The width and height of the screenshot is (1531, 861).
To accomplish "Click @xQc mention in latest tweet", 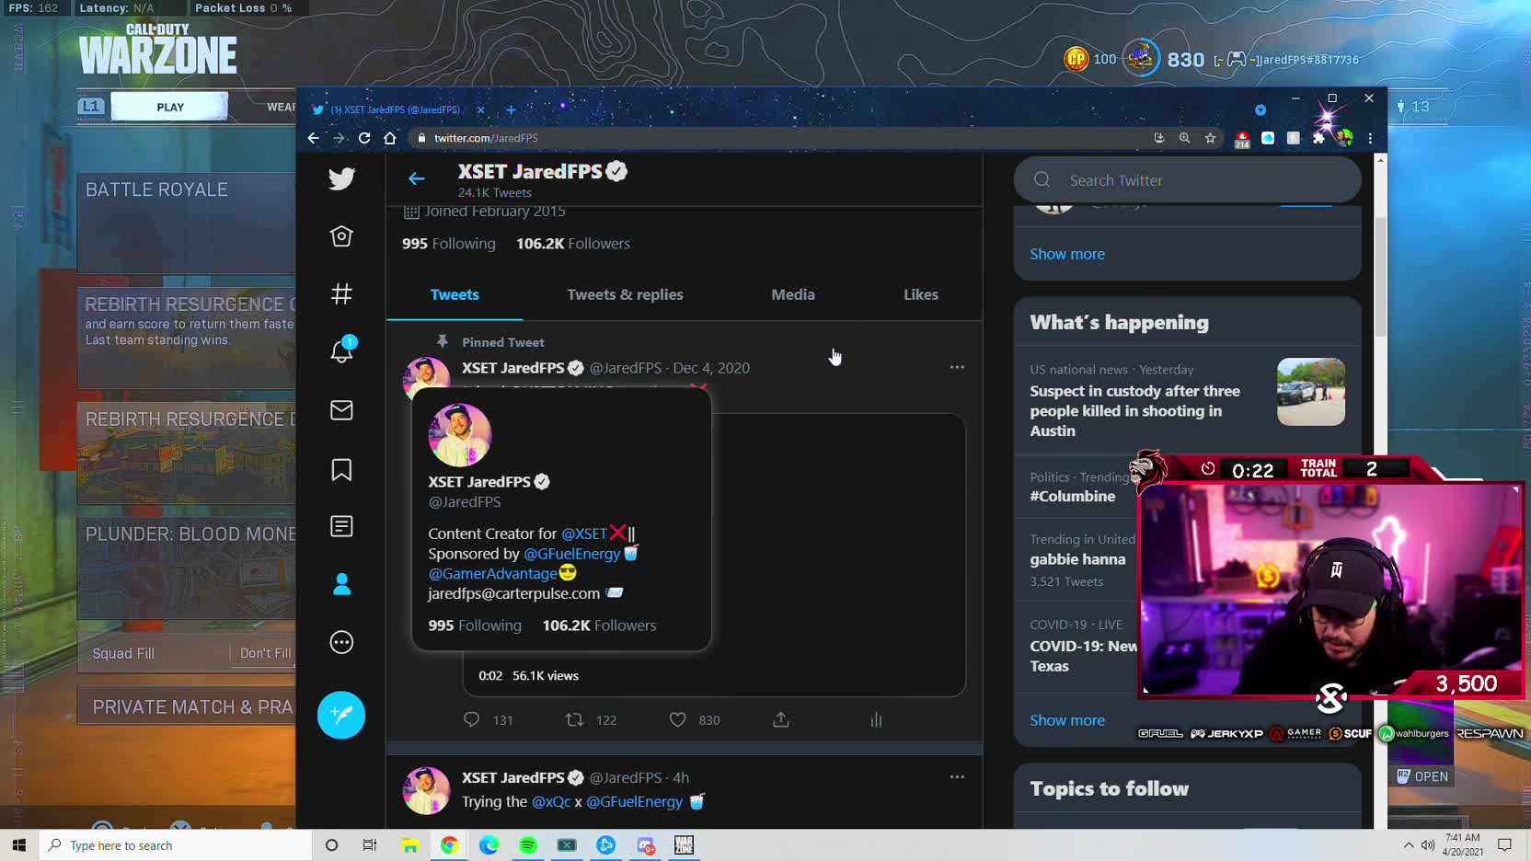I will (x=551, y=801).
